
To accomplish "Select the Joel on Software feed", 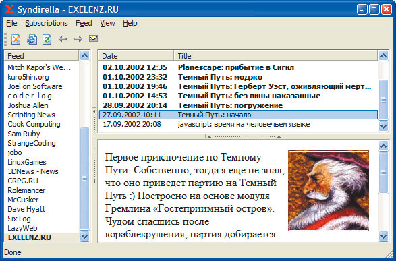I will (35, 86).
